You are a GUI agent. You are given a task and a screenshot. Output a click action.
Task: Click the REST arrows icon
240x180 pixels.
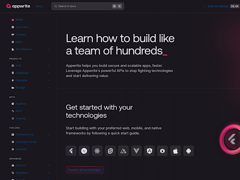(x=13, y=111)
